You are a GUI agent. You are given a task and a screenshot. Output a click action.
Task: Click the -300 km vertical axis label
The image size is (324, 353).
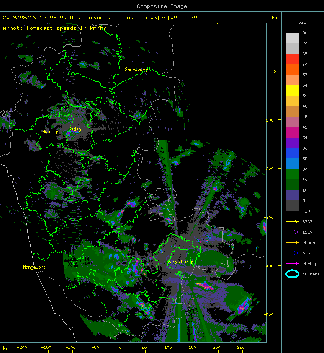pyautogui.click(x=268, y=217)
